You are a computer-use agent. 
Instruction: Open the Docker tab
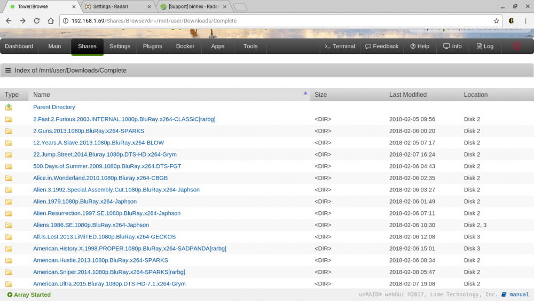tap(185, 47)
